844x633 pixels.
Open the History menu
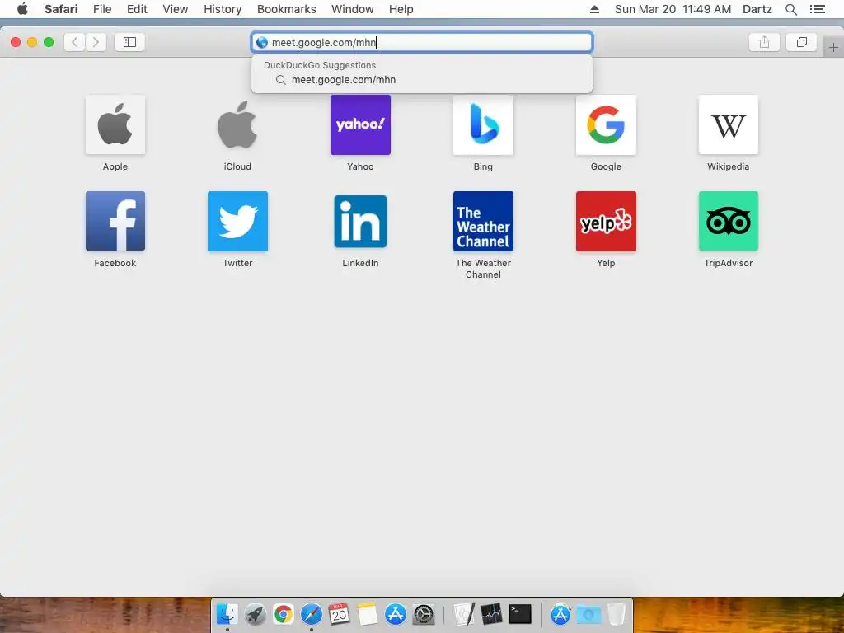(223, 9)
